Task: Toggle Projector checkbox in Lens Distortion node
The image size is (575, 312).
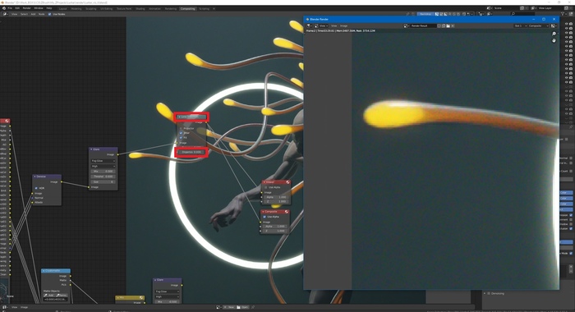Action: tap(181, 128)
